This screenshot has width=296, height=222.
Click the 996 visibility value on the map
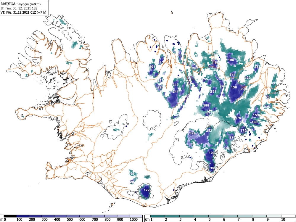tap(214, 54)
